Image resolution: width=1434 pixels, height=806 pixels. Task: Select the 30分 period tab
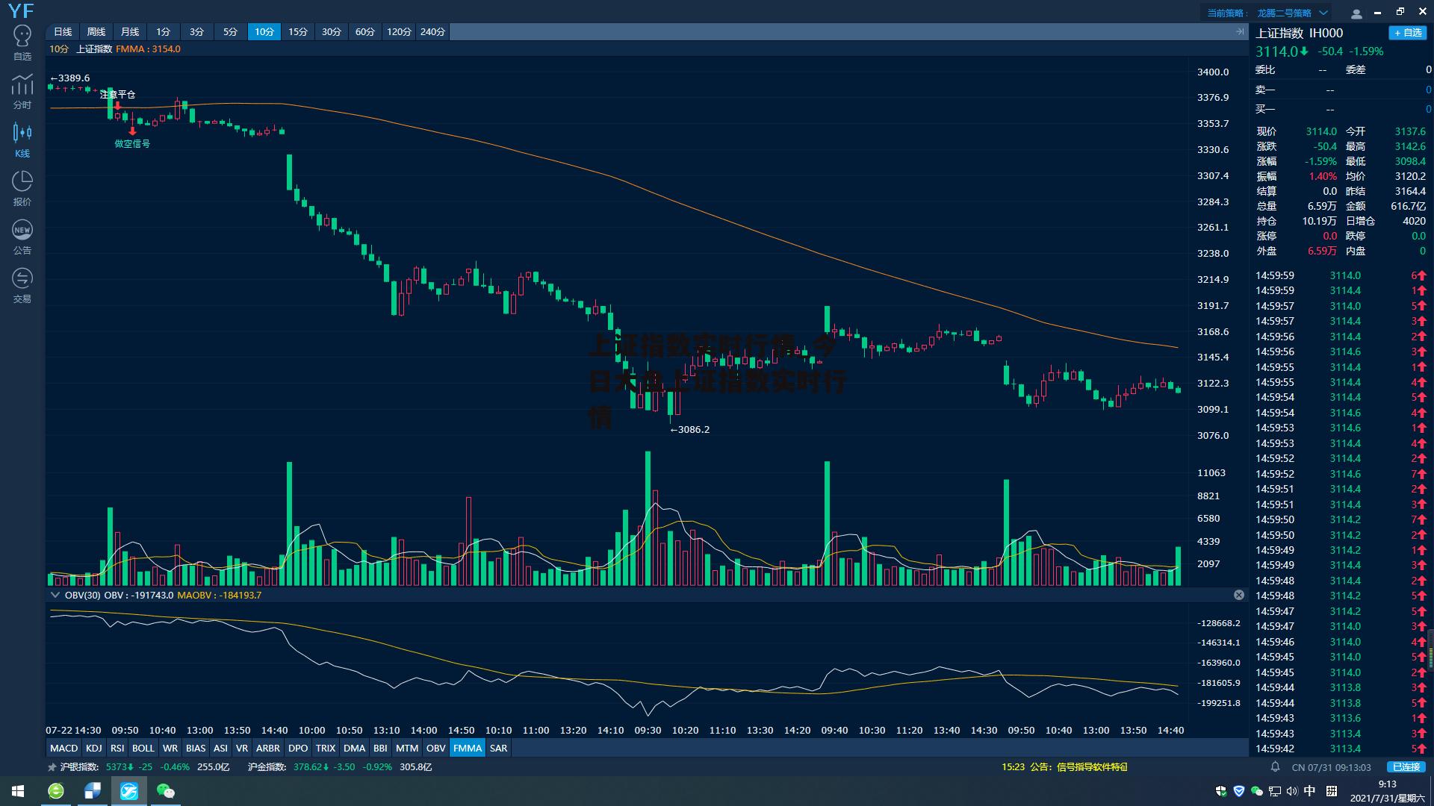pyautogui.click(x=332, y=31)
